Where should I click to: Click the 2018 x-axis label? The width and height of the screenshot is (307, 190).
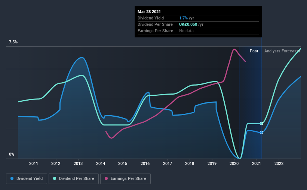coord(190,163)
